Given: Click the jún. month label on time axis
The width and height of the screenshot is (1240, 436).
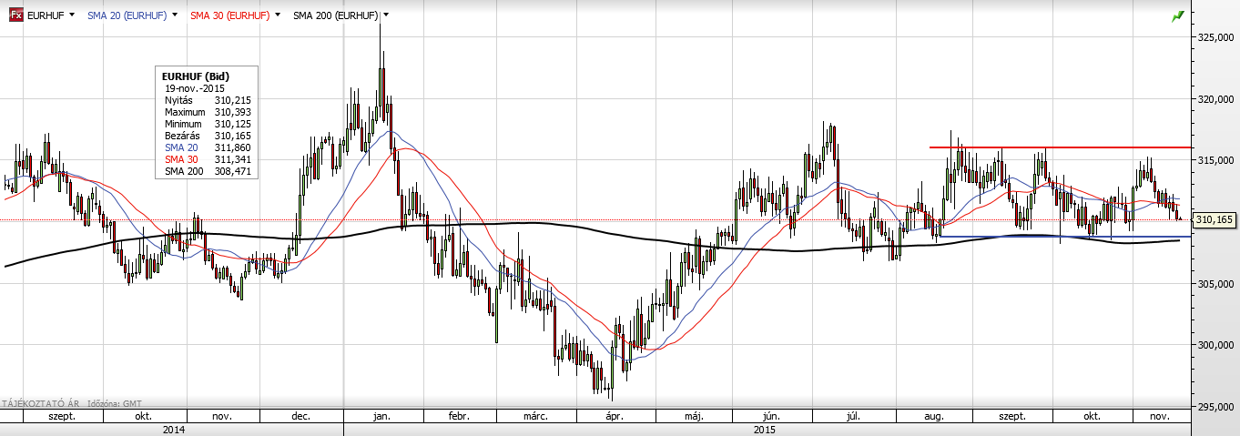Looking at the screenshot, I should click(774, 415).
